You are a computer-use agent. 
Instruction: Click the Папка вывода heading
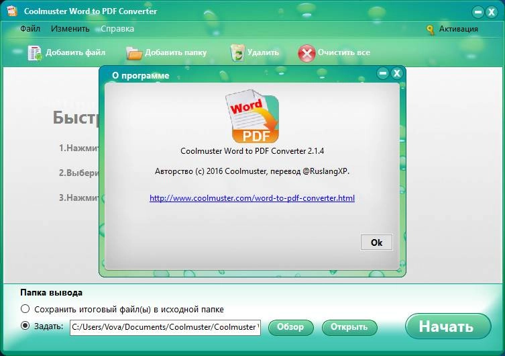51,292
